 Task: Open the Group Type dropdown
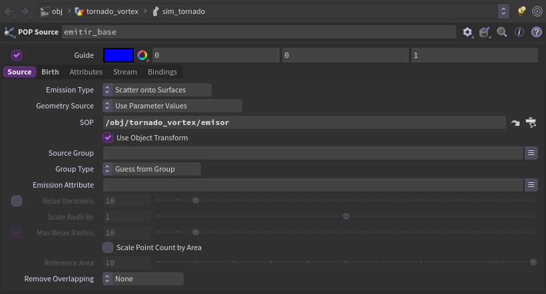coord(152,169)
